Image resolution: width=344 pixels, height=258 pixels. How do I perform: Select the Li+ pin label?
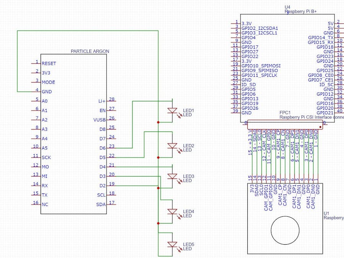[102, 101]
